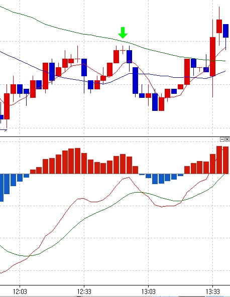The height and width of the screenshot is (297, 230).
Task: Click the deepest blue histogram bar after 13:03
Action: tap(155, 179)
